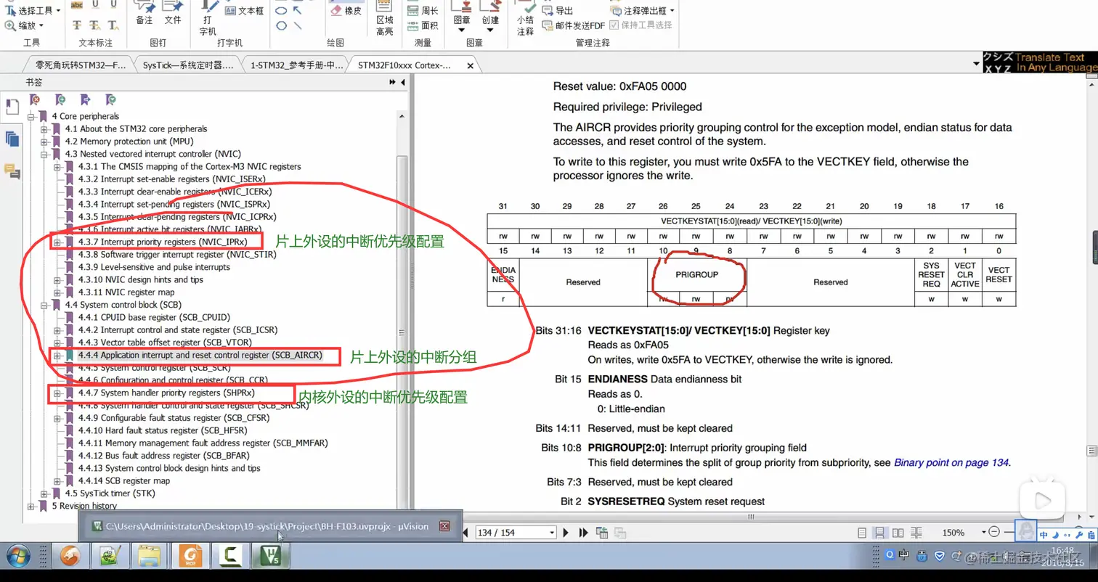1098x582 pixels.
Task: Select the arrow drawing tool
Action: (297, 11)
